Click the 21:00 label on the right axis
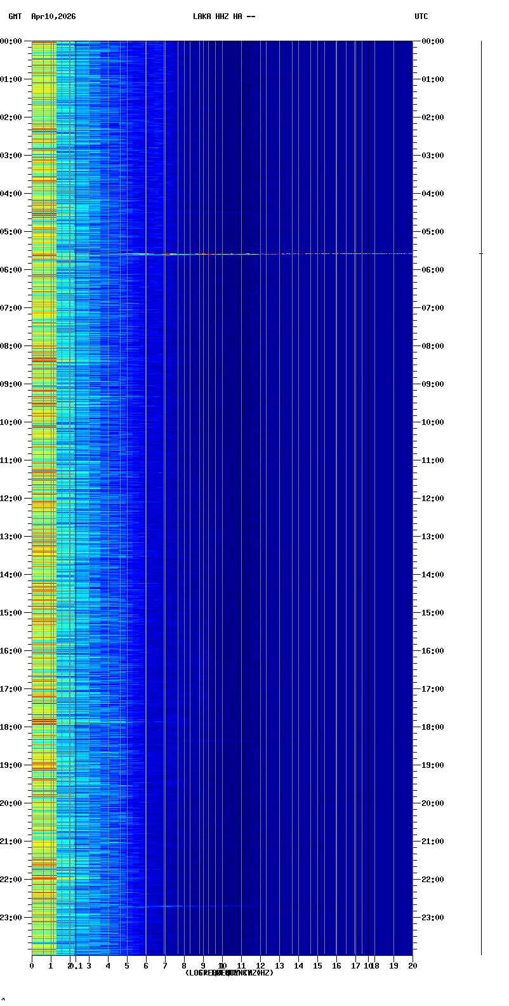 click(433, 842)
